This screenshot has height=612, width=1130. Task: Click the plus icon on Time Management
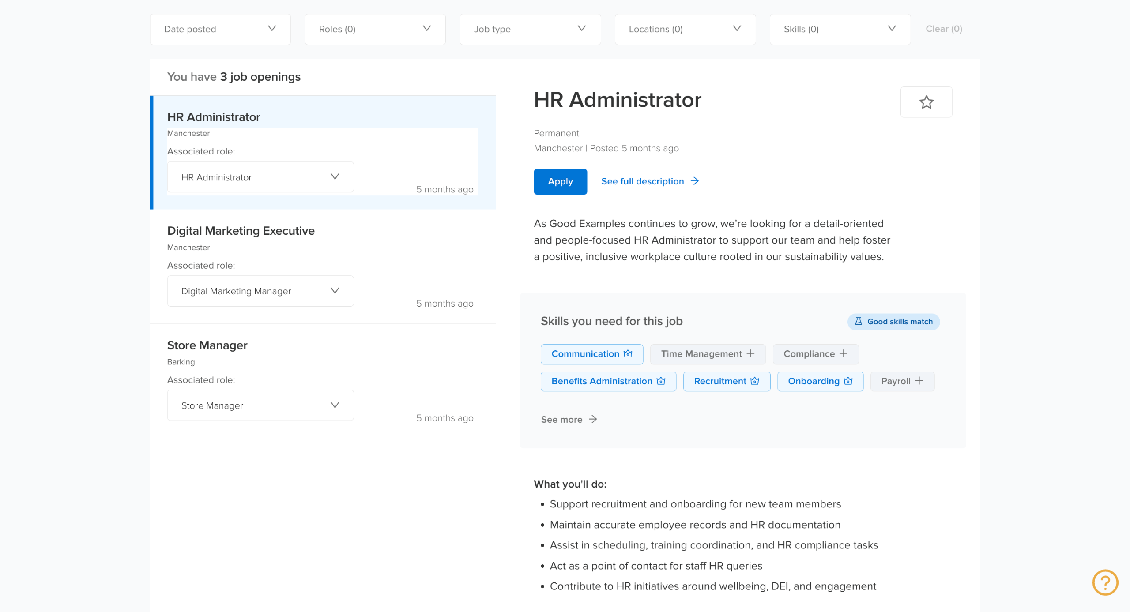(x=750, y=353)
